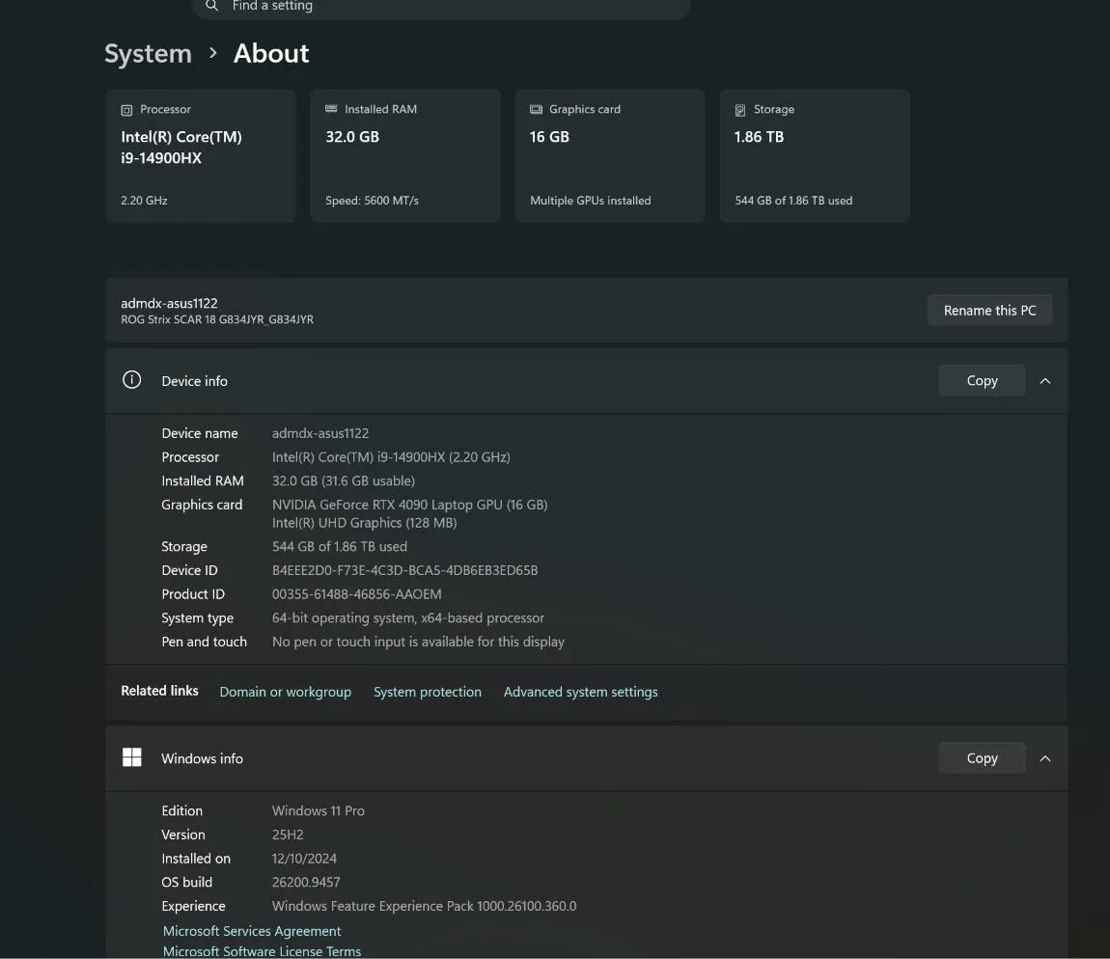Click the Installed RAM icon
Screen dimensions: 1110x959
pos(331,109)
